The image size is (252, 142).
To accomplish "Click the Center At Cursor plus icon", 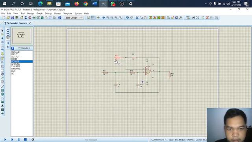I will pos(104,18).
